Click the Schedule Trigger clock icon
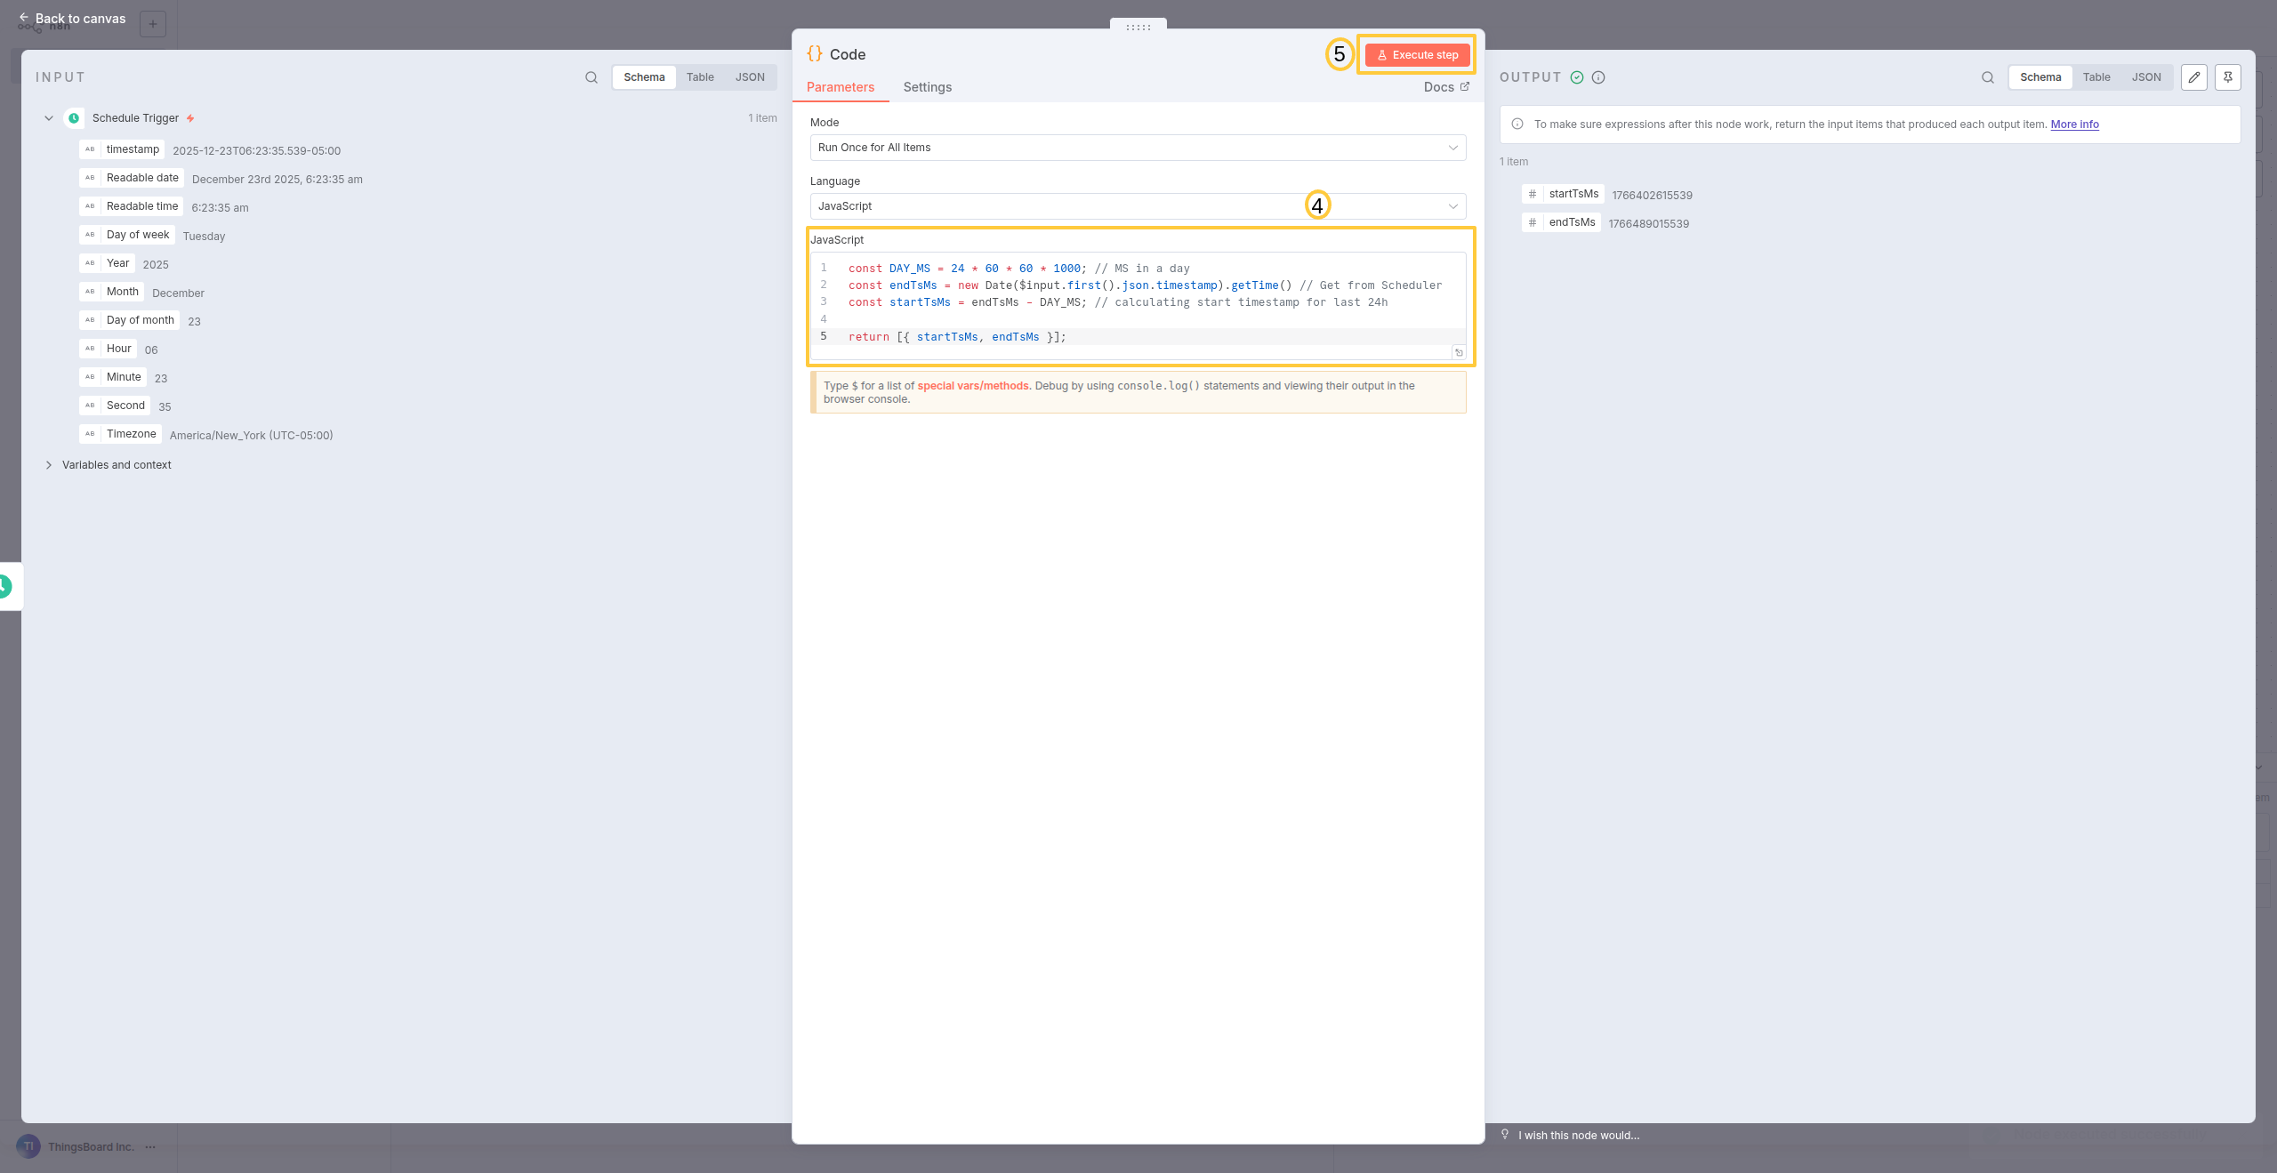The image size is (2277, 1173). [75, 118]
